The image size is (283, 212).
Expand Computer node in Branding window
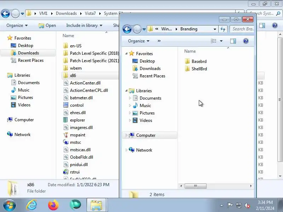pyautogui.click(x=126, y=135)
